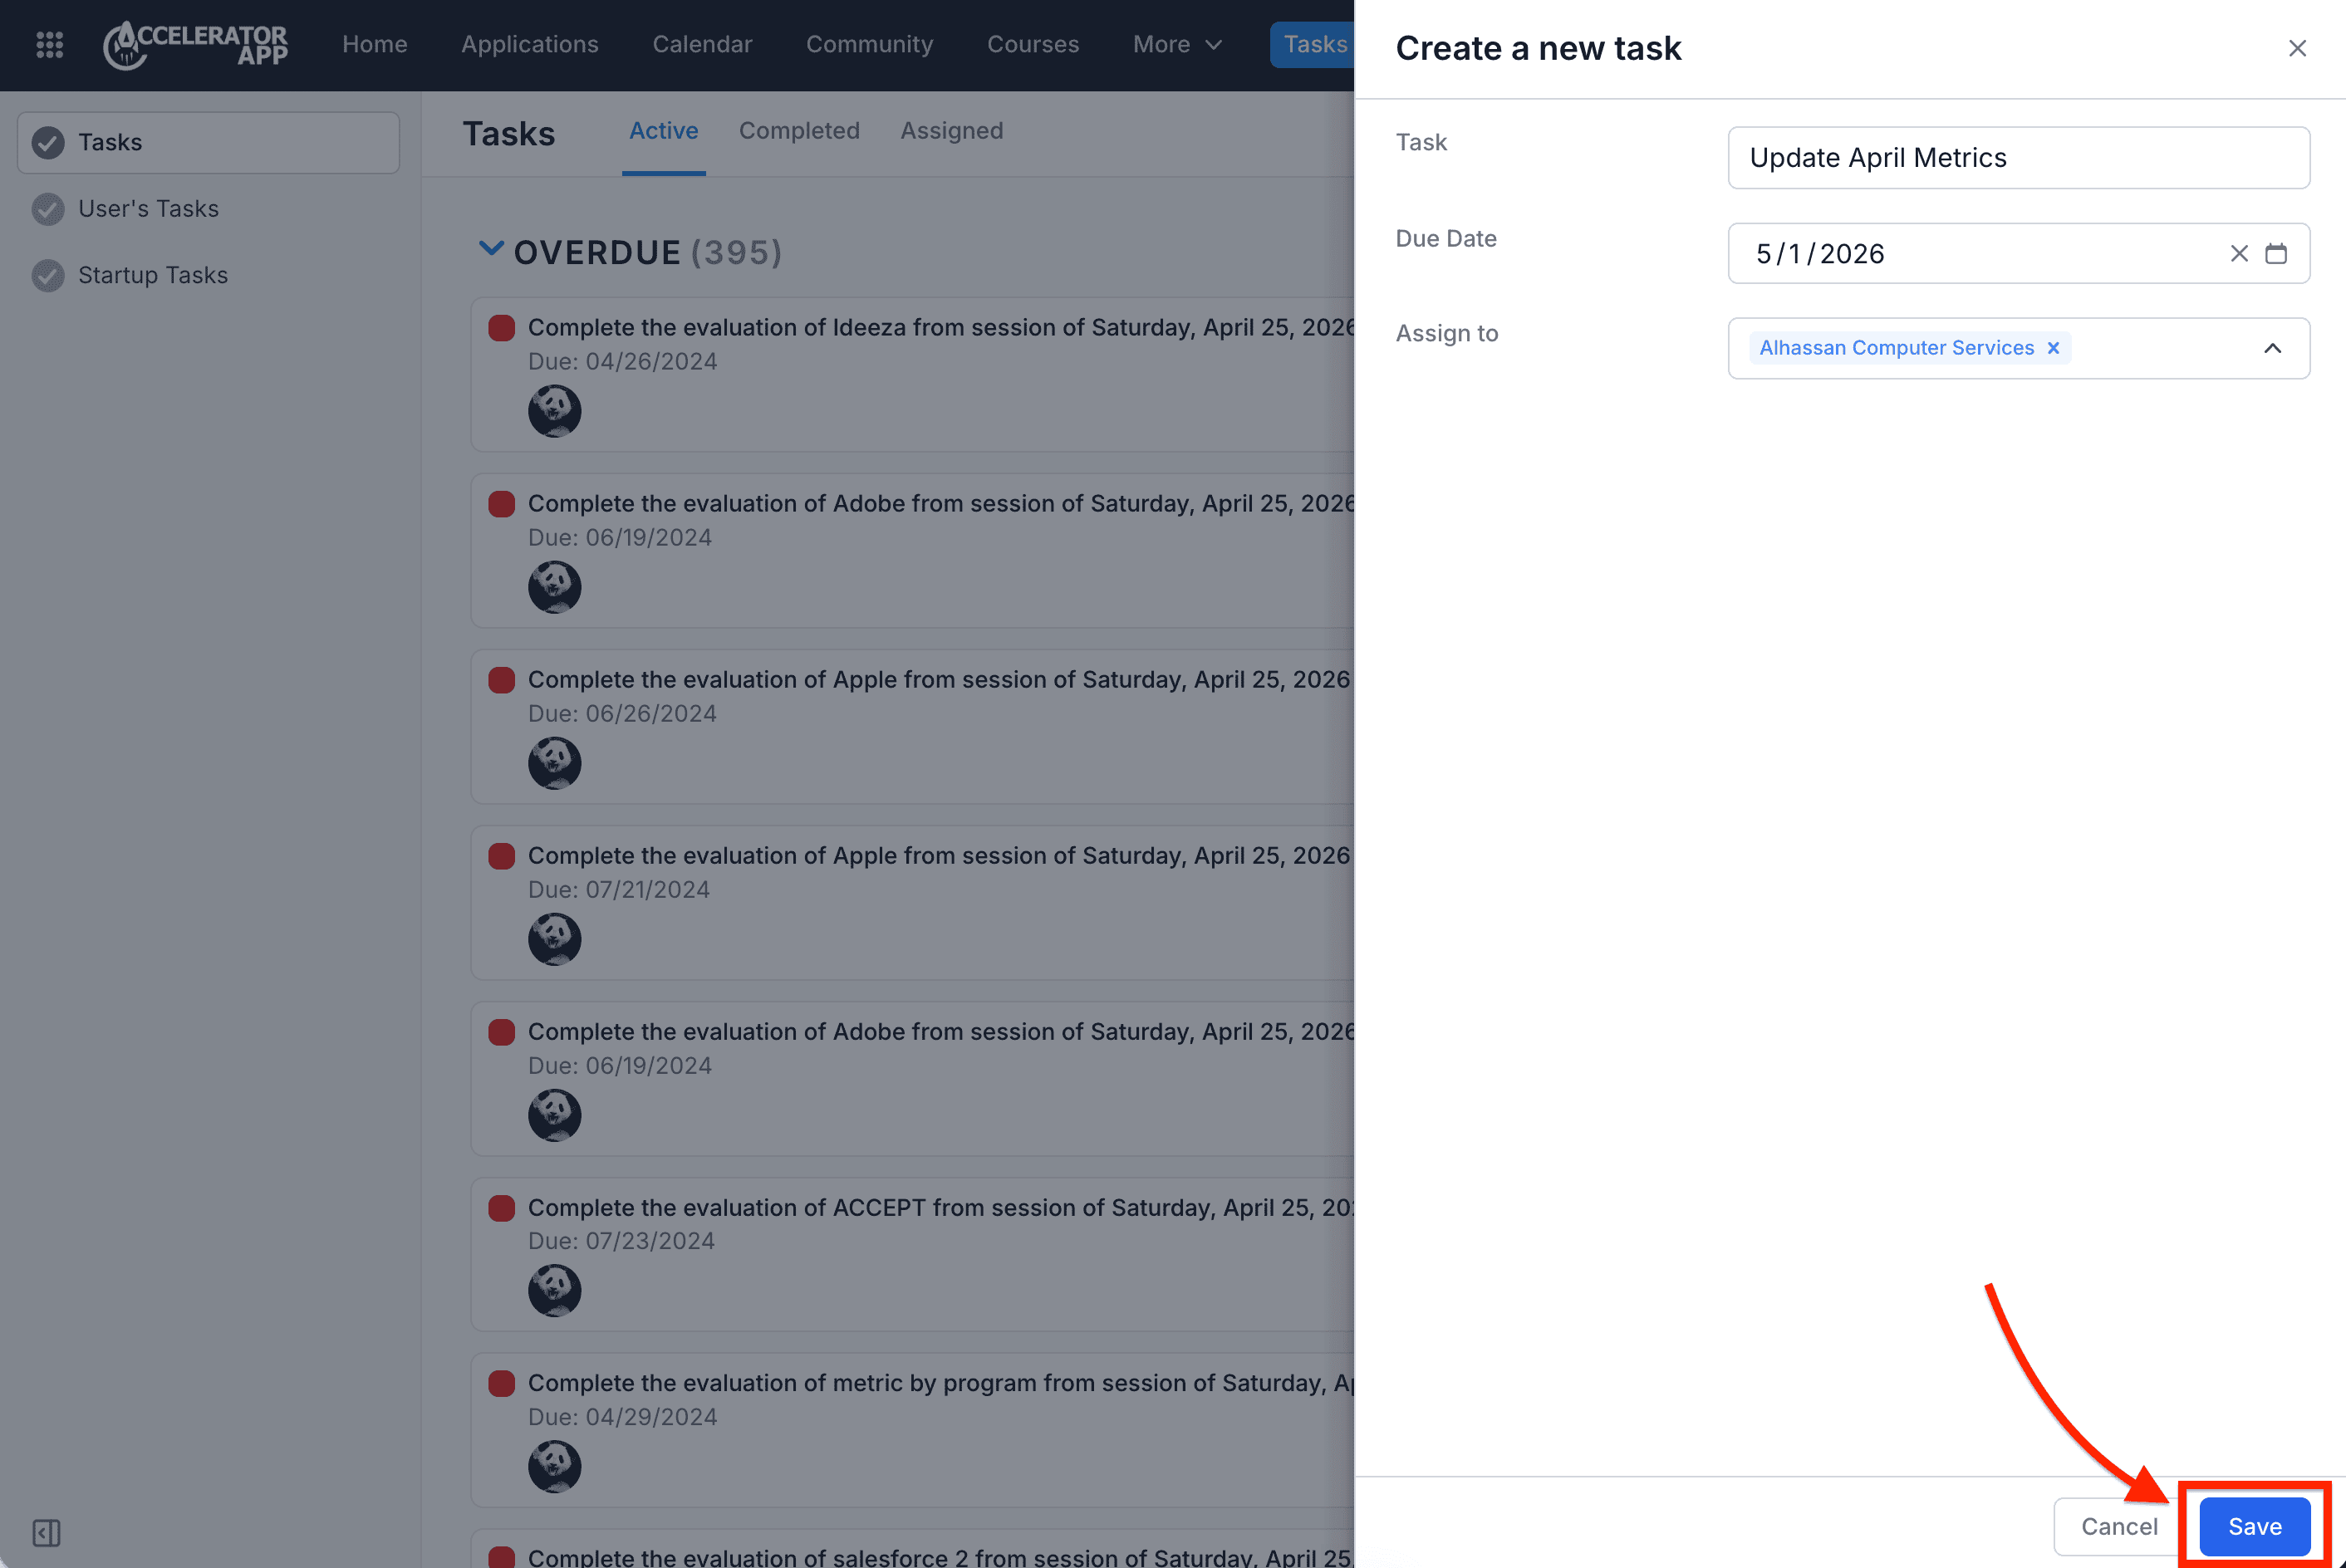Collapse the left sidebar panel icon
The image size is (2346, 1568).
tap(46, 1532)
